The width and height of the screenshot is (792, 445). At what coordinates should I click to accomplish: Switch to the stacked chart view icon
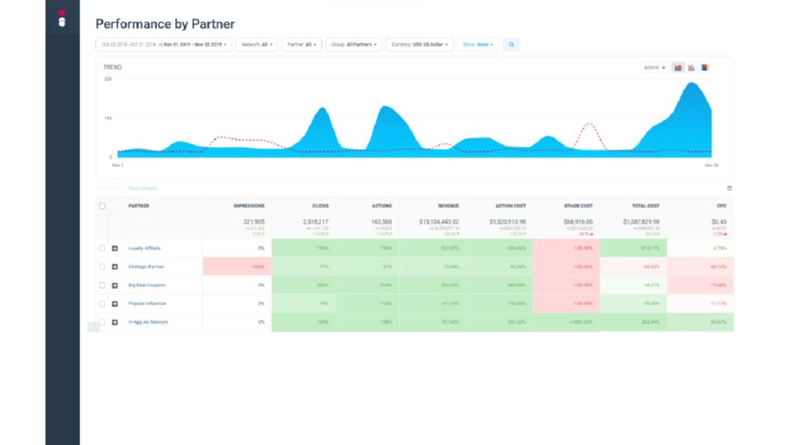tap(705, 67)
